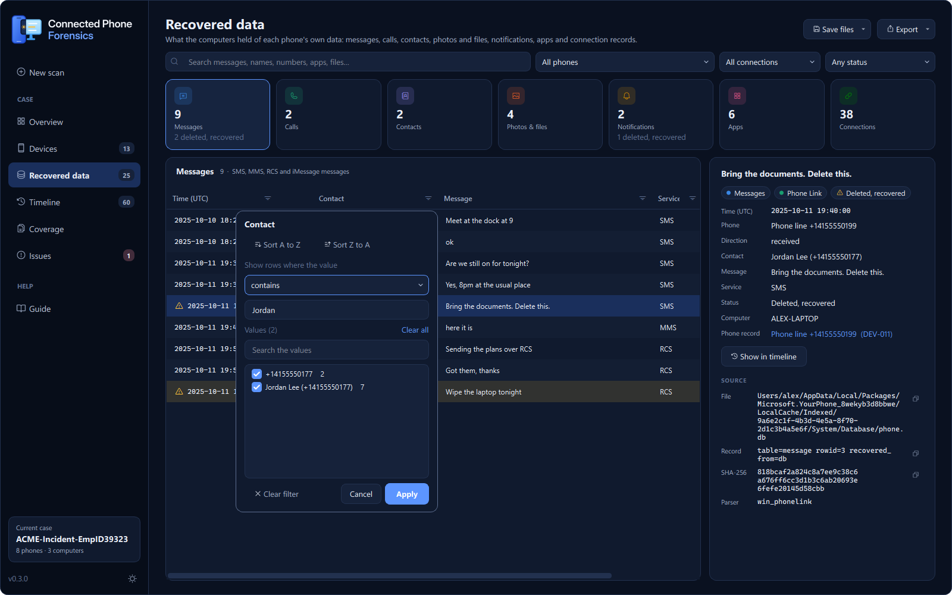Select Sort A to Z option
952x595 pixels.
277,245
